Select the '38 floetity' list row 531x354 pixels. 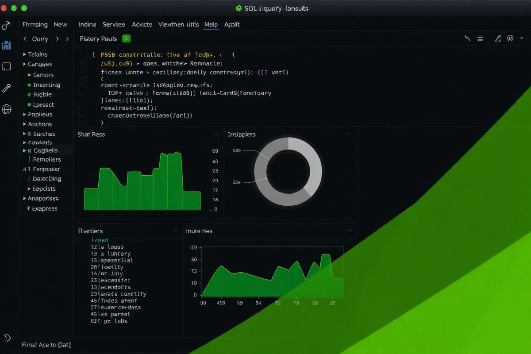107,267
